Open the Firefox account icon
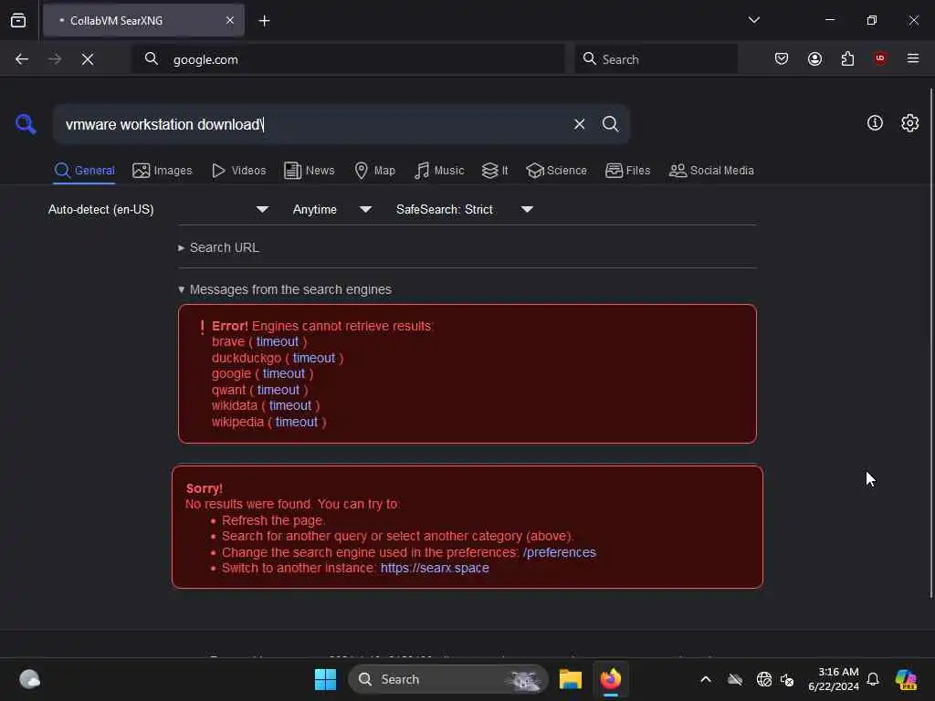 click(814, 58)
